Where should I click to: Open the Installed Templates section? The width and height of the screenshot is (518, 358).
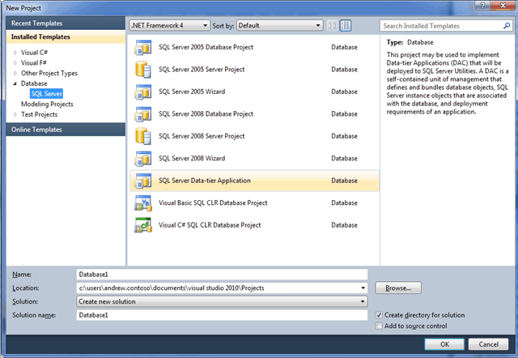coord(66,36)
